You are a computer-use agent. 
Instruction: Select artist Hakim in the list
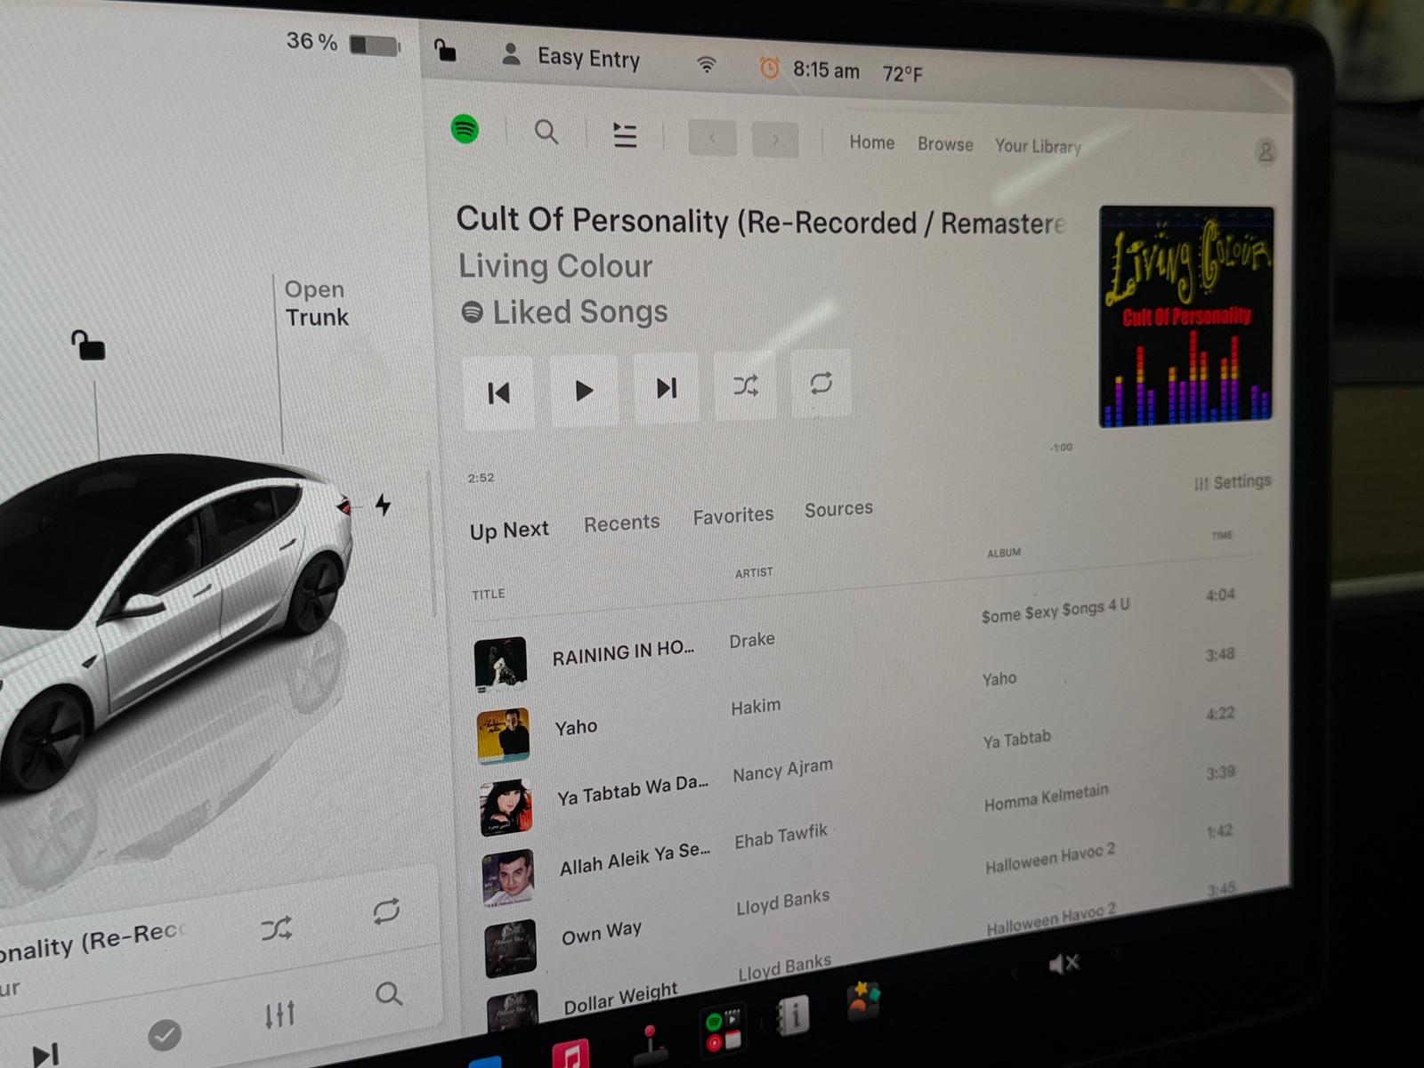pyautogui.click(x=756, y=707)
